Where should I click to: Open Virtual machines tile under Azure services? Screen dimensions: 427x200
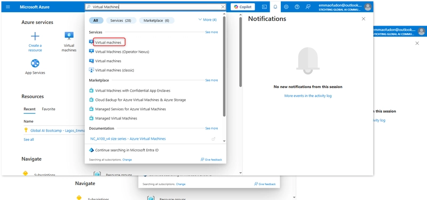pos(69,42)
